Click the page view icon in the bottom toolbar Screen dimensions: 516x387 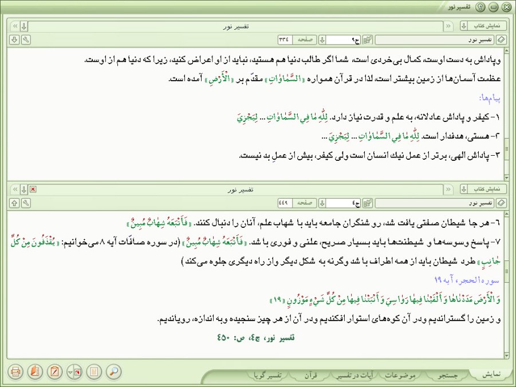94,372
